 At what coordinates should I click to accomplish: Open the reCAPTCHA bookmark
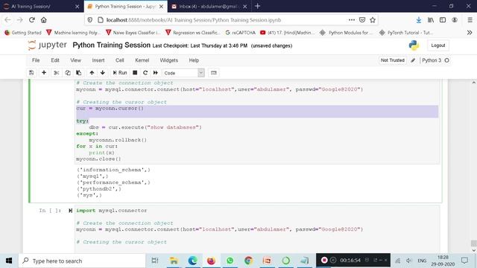coord(240,33)
